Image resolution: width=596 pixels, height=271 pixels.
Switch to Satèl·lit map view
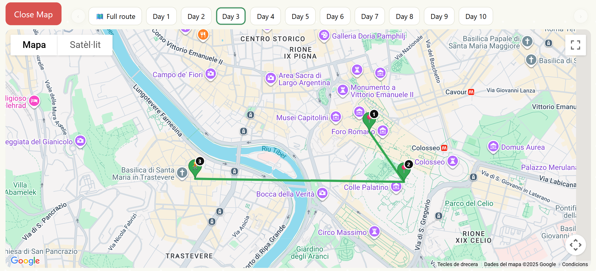click(x=85, y=45)
